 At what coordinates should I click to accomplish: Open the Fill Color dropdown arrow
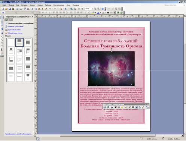click(x=95, y=13)
